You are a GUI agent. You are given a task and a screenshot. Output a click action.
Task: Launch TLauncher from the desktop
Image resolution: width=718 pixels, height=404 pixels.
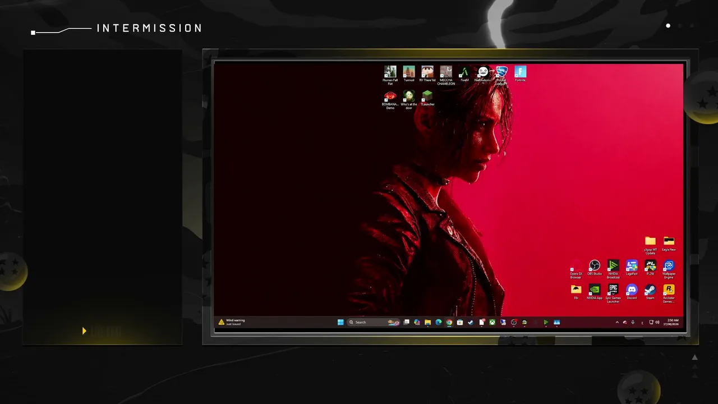click(x=427, y=98)
